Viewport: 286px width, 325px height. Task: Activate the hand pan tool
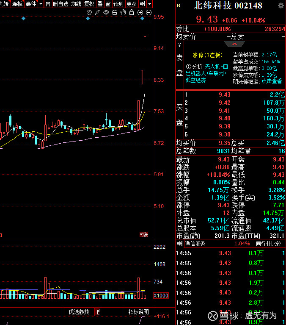click(123, 12)
